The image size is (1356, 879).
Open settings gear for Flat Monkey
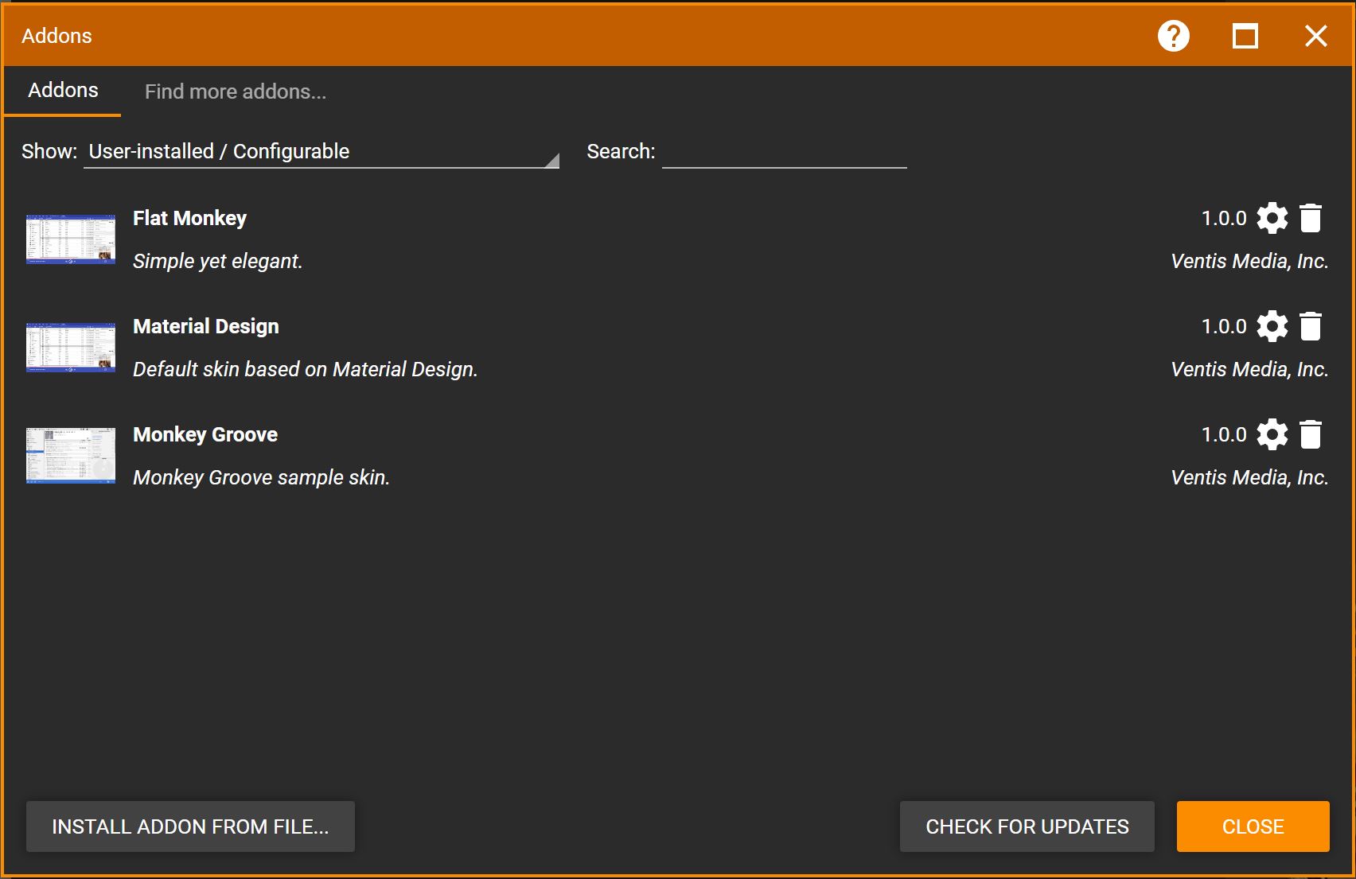click(1272, 218)
